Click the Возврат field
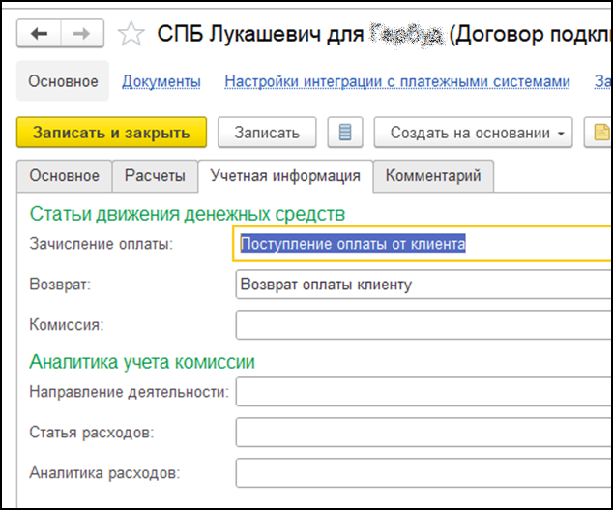Image resolution: width=613 pixels, height=510 pixels. (x=423, y=285)
